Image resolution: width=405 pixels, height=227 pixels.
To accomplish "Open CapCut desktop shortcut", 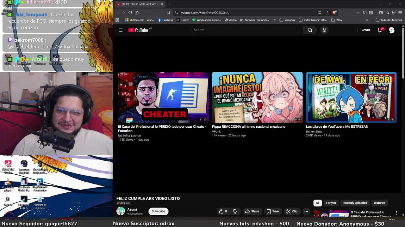I will pyautogui.click(x=8, y=201).
